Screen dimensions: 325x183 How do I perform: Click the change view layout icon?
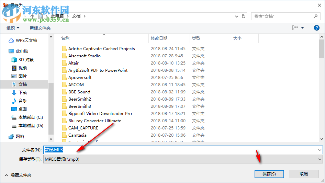tap(295, 27)
